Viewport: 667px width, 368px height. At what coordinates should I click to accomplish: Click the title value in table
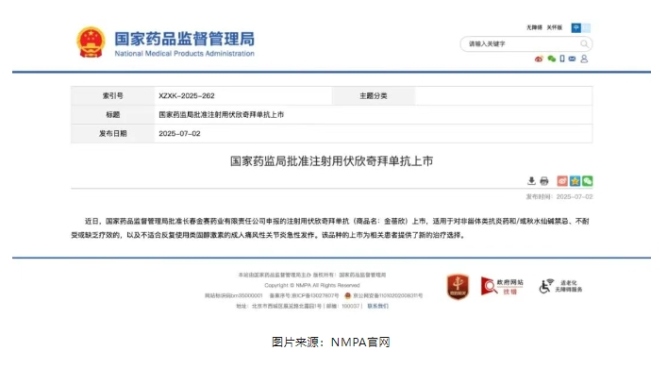pyautogui.click(x=221, y=115)
